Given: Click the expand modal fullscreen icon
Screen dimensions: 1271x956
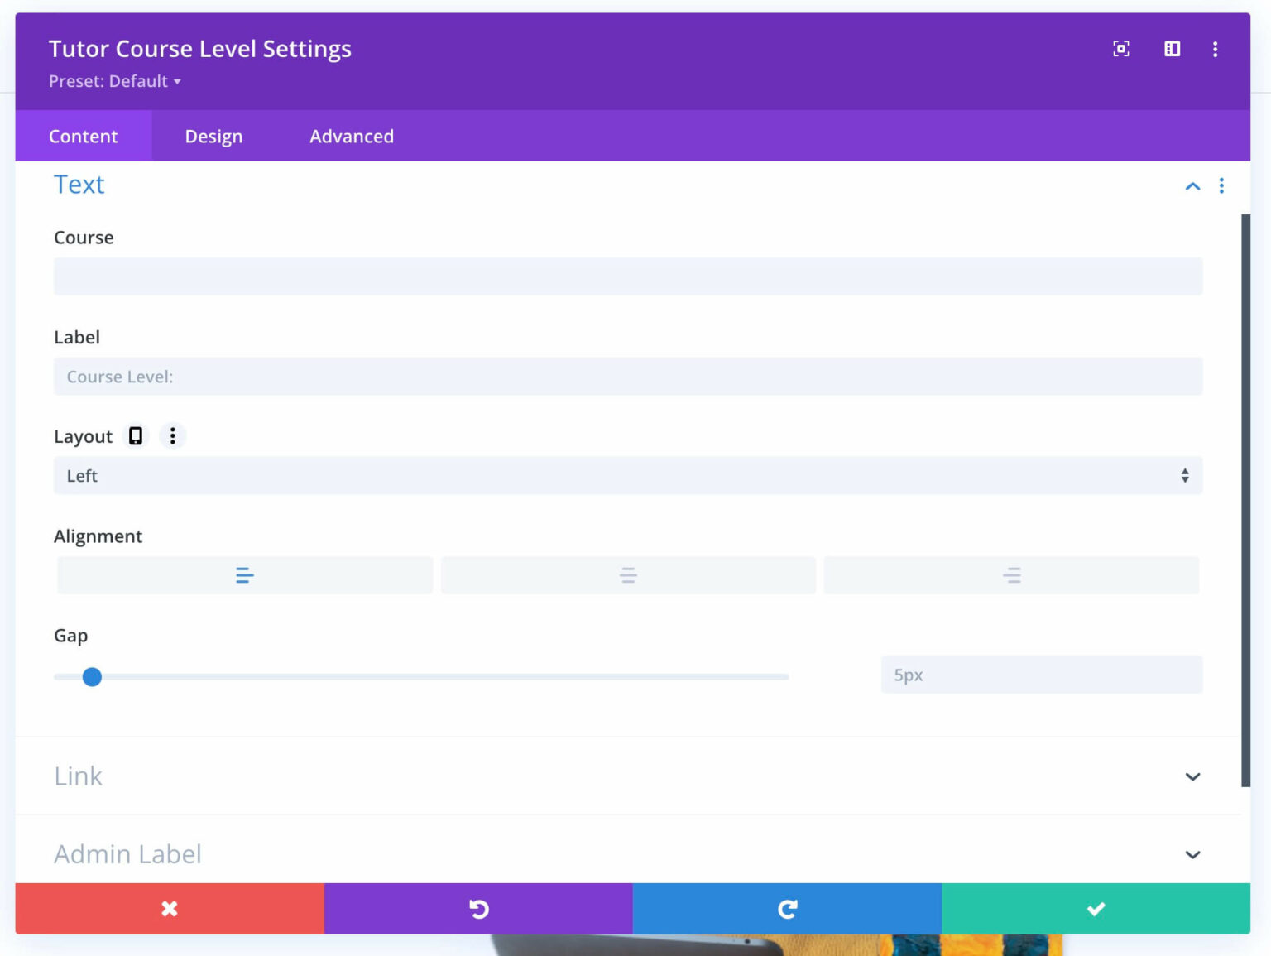Looking at the screenshot, I should click(x=1120, y=49).
